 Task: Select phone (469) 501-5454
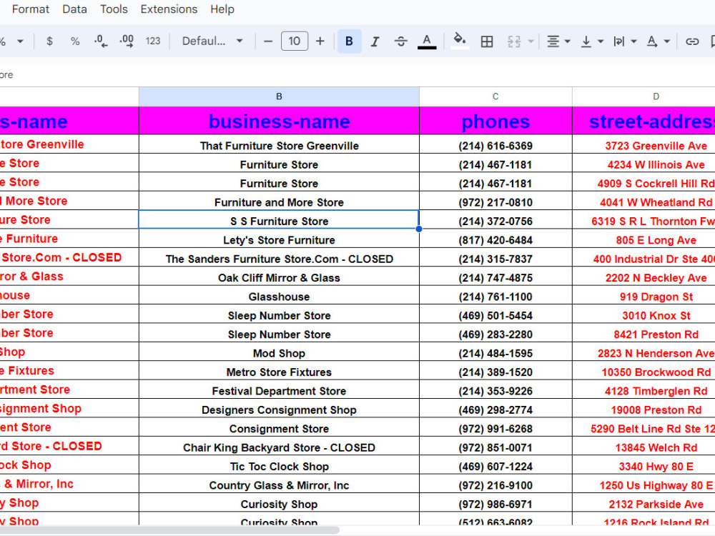(x=495, y=315)
